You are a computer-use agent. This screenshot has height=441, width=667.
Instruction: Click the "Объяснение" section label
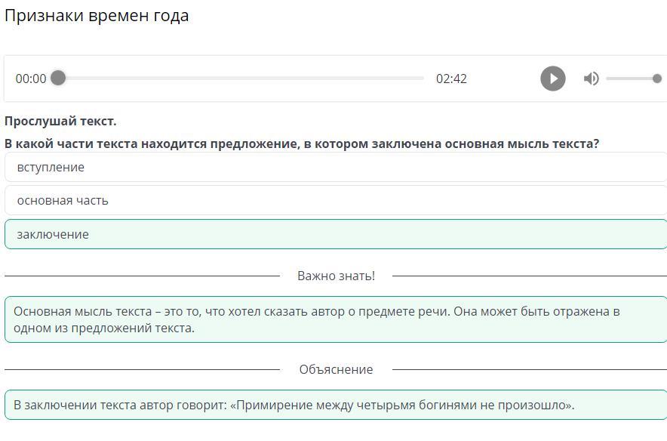point(336,369)
